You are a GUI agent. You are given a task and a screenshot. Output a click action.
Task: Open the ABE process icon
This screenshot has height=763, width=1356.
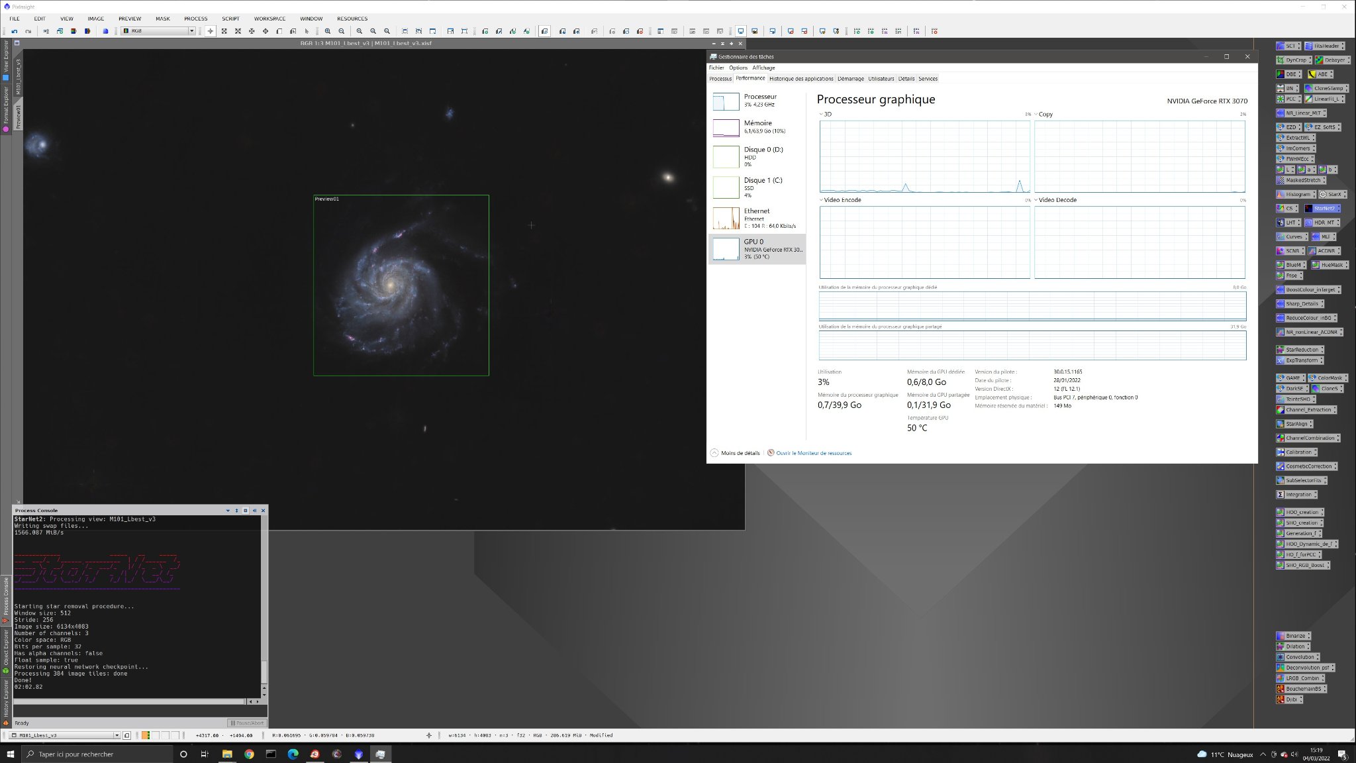tap(1320, 74)
